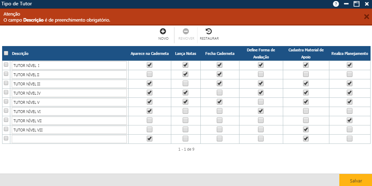Dismiss the orange Atenção warning banner
The height and width of the screenshot is (186, 372).
tap(366, 17)
